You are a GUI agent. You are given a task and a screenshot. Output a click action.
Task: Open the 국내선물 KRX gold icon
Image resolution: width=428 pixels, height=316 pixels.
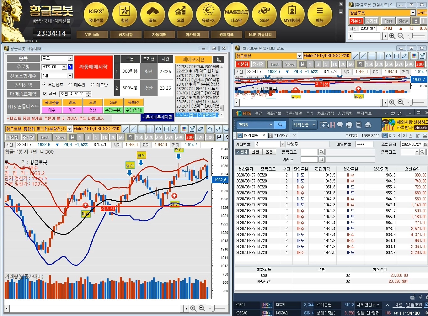click(96, 14)
